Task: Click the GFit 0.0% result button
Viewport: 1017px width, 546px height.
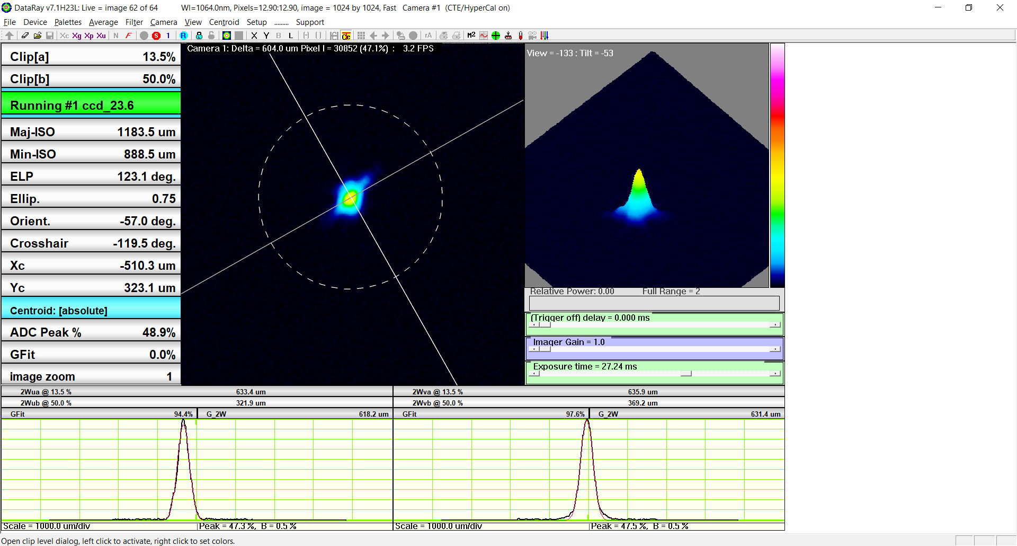Action: click(91, 354)
